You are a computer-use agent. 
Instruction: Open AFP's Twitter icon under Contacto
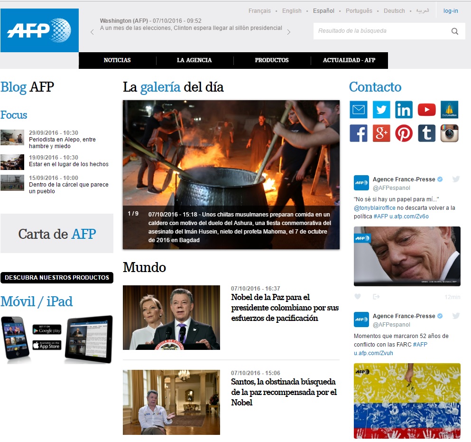coord(381,110)
